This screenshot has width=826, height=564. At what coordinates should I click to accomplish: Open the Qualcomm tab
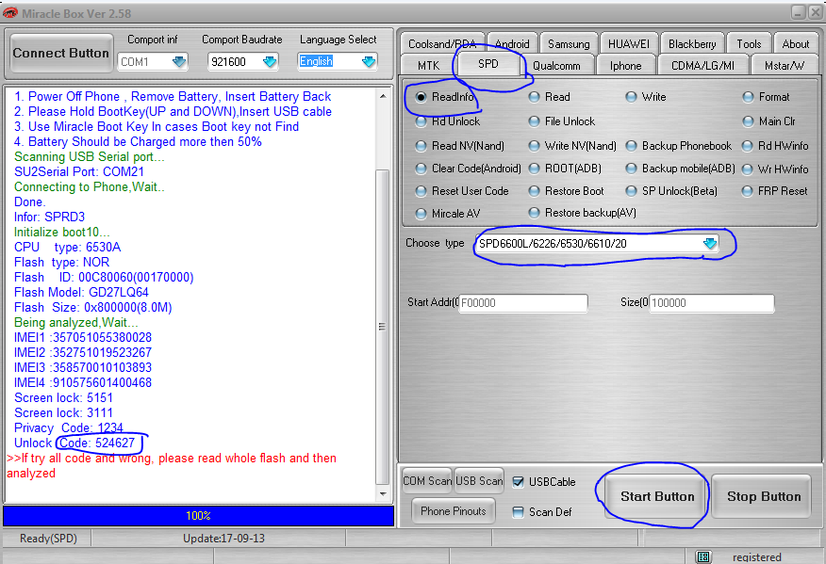[x=557, y=65]
